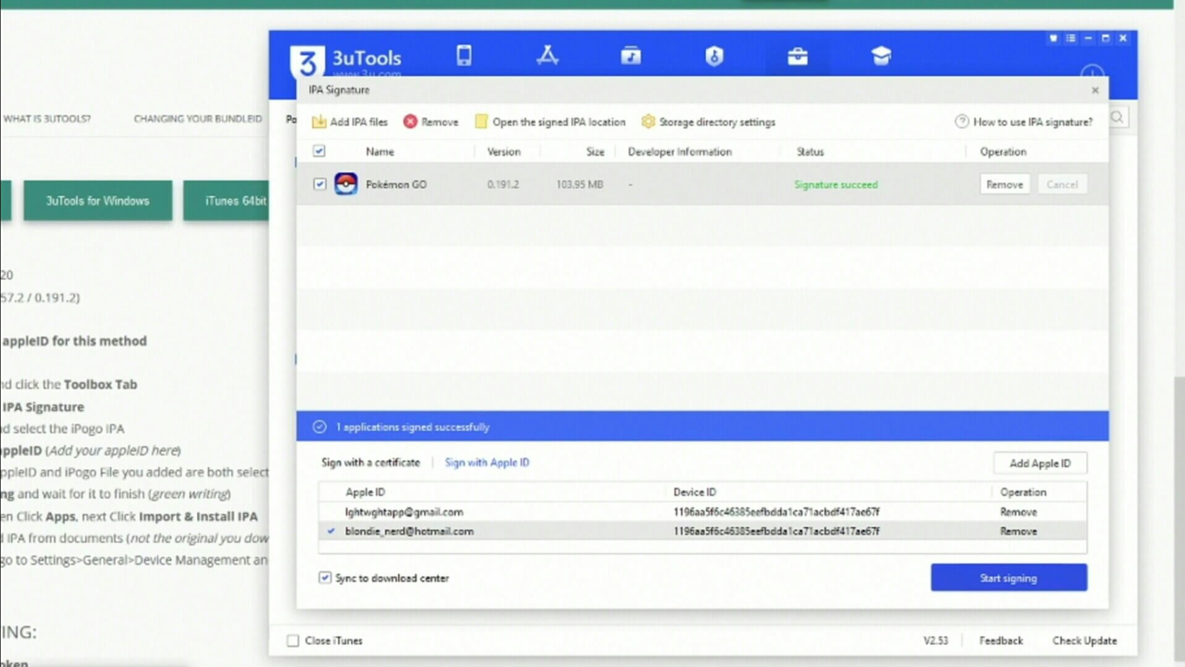This screenshot has width=1185, height=667.
Task: Toggle Sync to download center checkbox
Action: (x=324, y=577)
